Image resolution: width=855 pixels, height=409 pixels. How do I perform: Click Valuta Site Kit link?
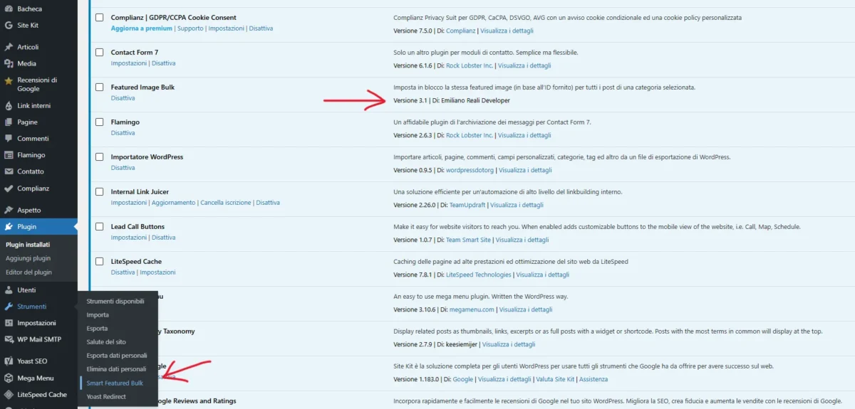tap(555, 379)
